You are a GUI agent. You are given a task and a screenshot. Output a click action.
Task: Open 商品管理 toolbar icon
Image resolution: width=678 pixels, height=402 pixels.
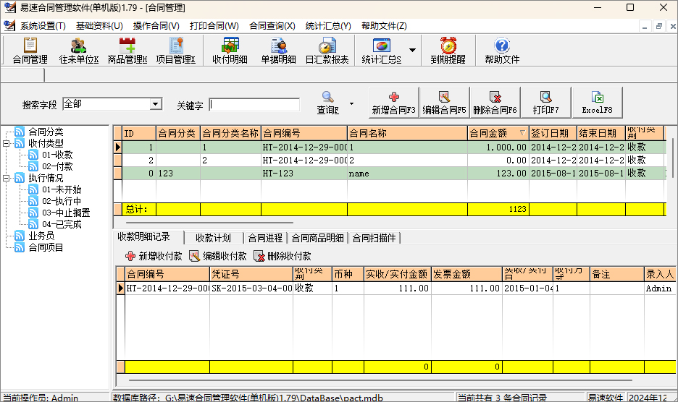coord(127,51)
